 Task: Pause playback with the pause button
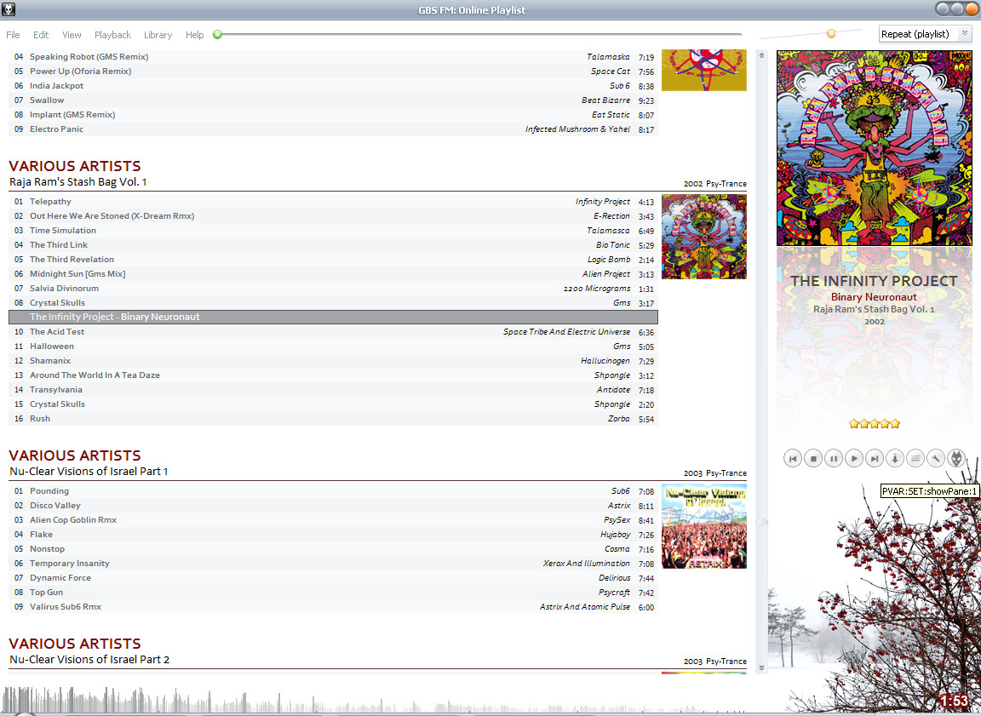tap(834, 458)
